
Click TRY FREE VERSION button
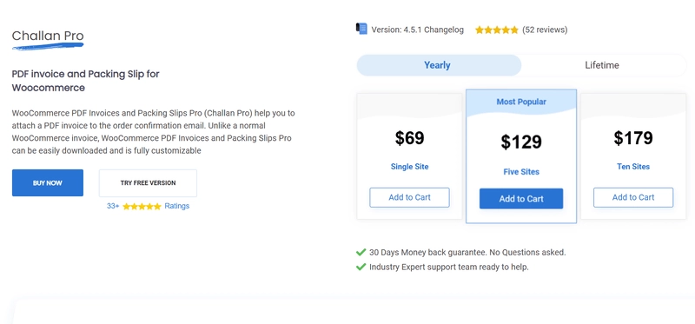(x=148, y=182)
